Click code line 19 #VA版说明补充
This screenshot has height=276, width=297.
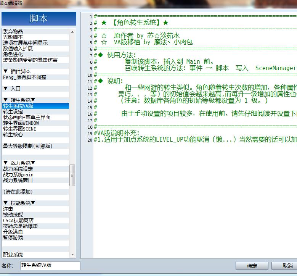point(117,133)
